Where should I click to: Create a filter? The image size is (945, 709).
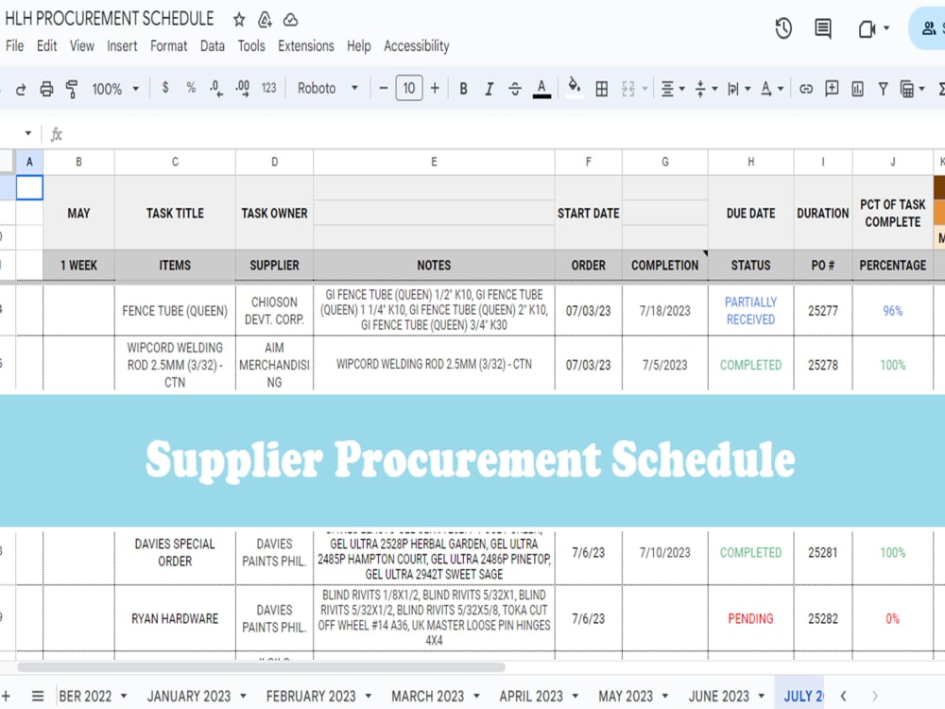coord(882,88)
